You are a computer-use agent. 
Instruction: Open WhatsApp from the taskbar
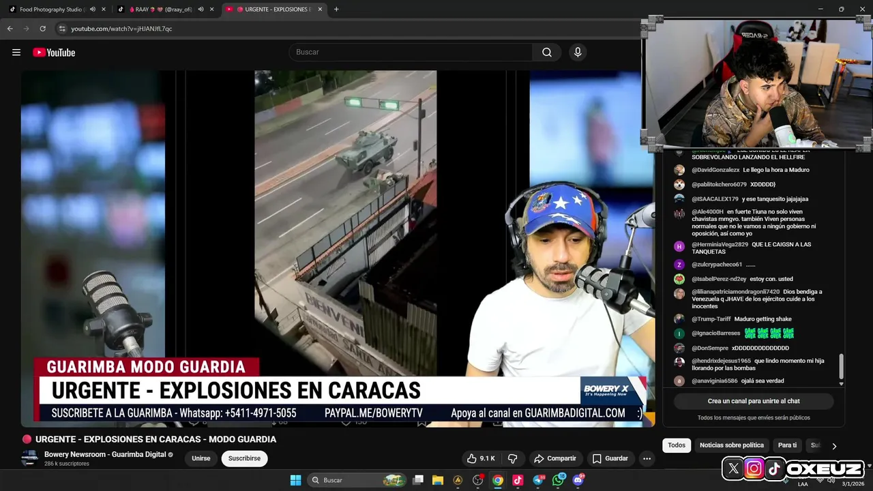[559, 480]
